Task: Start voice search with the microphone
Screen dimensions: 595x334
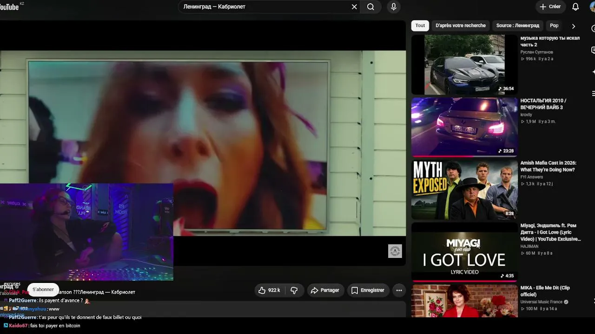Action: click(x=394, y=6)
